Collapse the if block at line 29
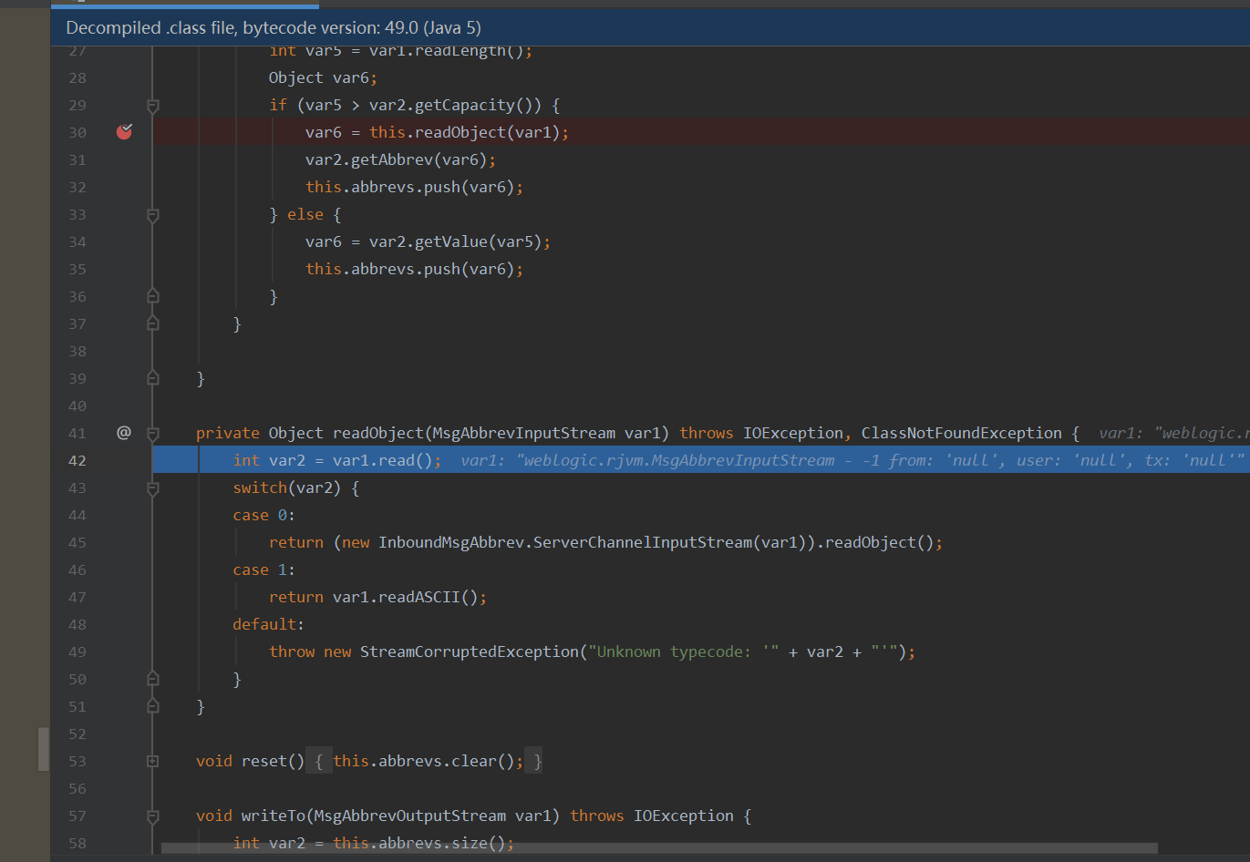 [x=153, y=106]
